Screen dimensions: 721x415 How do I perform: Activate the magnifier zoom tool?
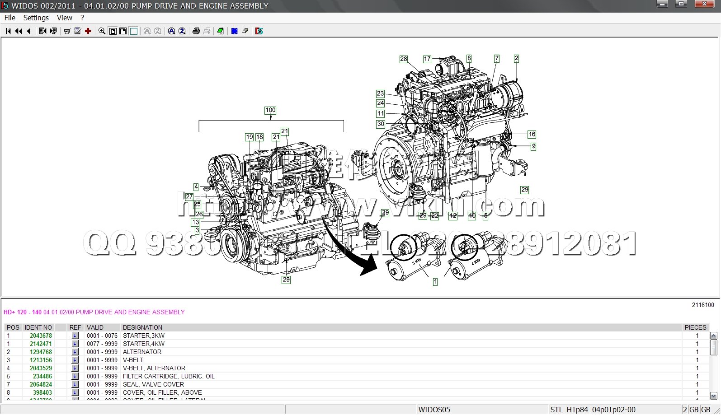pyautogui.click(x=102, y=31)
